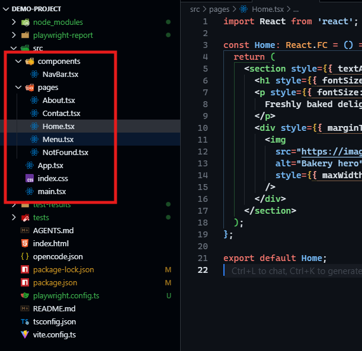Open the vite.config.ts file
362x351 pixels.
55,334
